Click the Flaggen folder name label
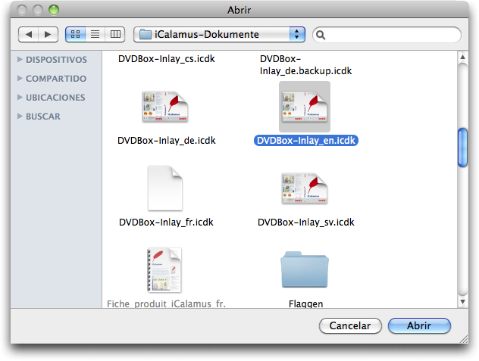Image resolution: width=479 pixels, height=361 pixels. point(305,303)
